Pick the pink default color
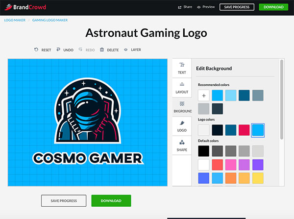This screenshot has height=219, width=294. pyautogui.click(x=231, y=165)
